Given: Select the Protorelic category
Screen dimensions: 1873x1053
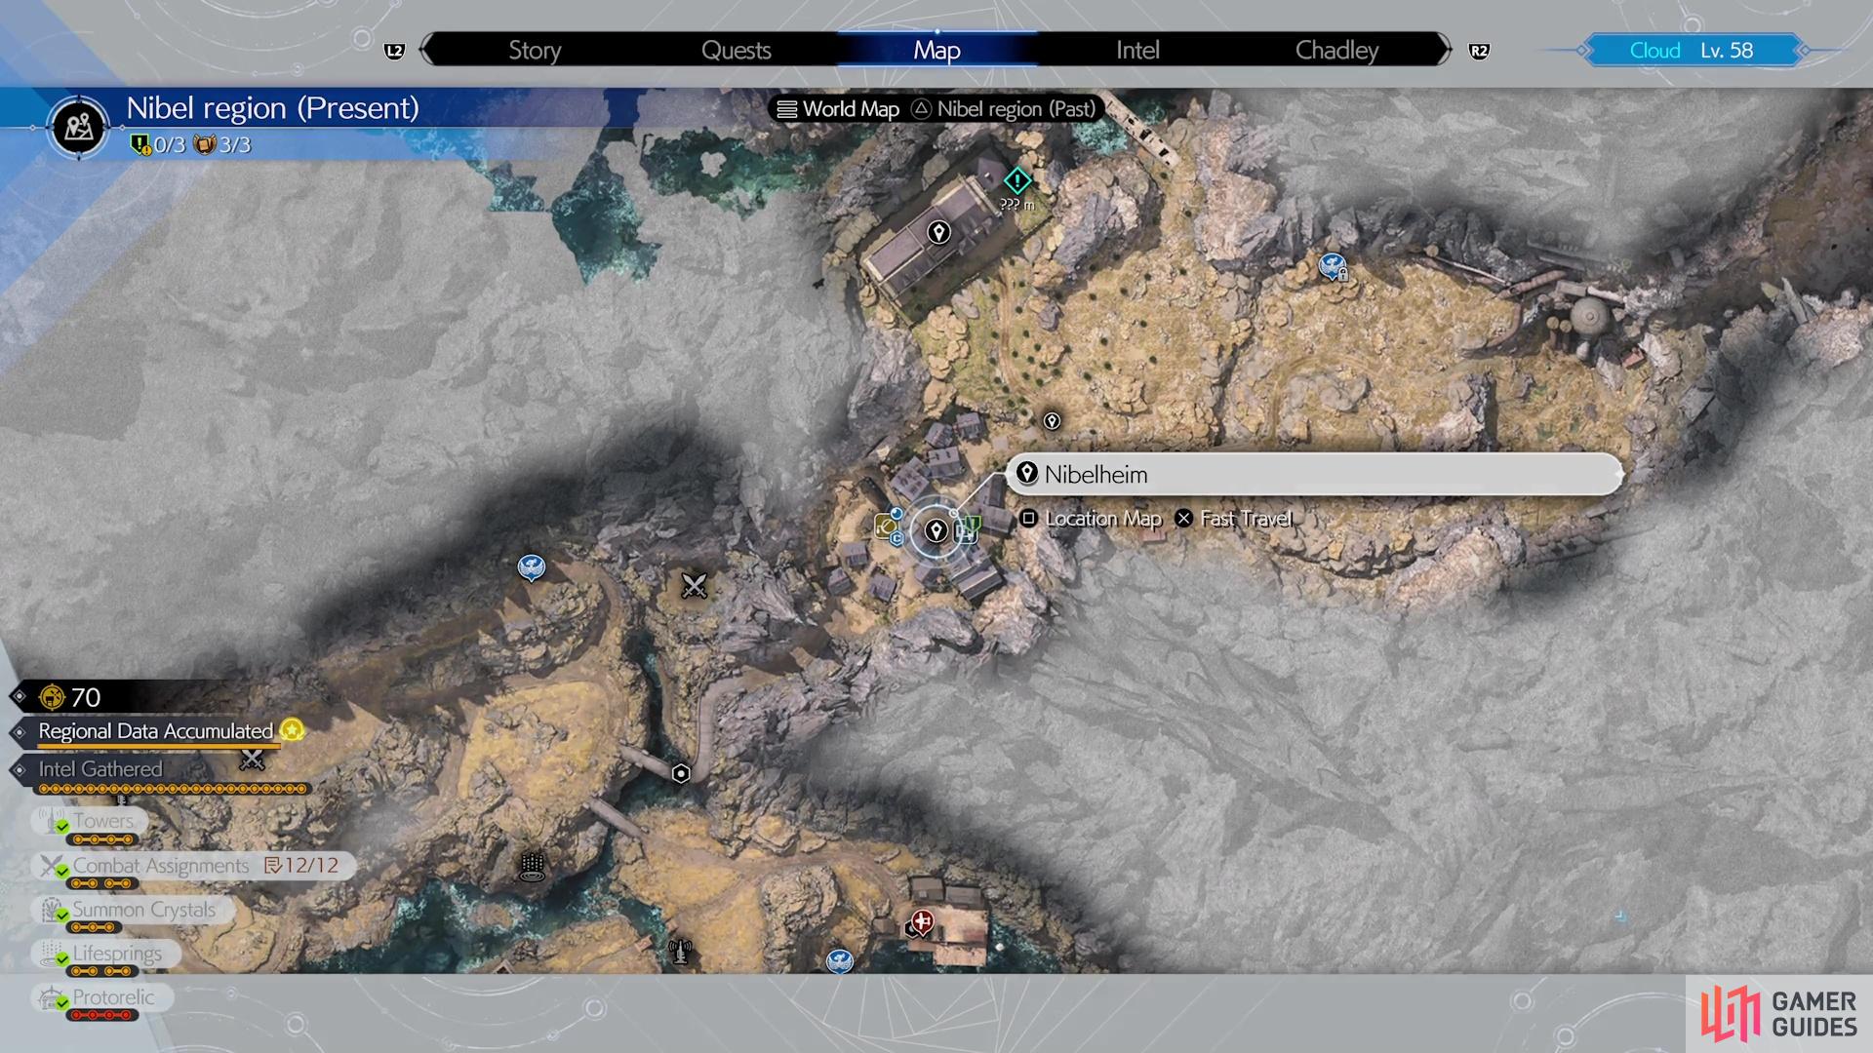Looking at the screenshot, I should [x=102, y=997].
